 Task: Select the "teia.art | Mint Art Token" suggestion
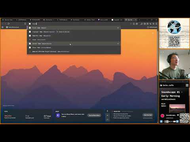tap(74, 52)
